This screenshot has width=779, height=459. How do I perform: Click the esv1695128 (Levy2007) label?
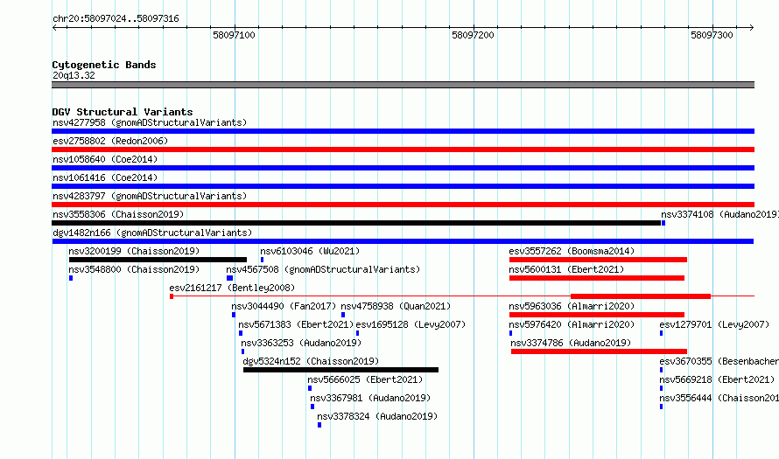click(411, 324)
